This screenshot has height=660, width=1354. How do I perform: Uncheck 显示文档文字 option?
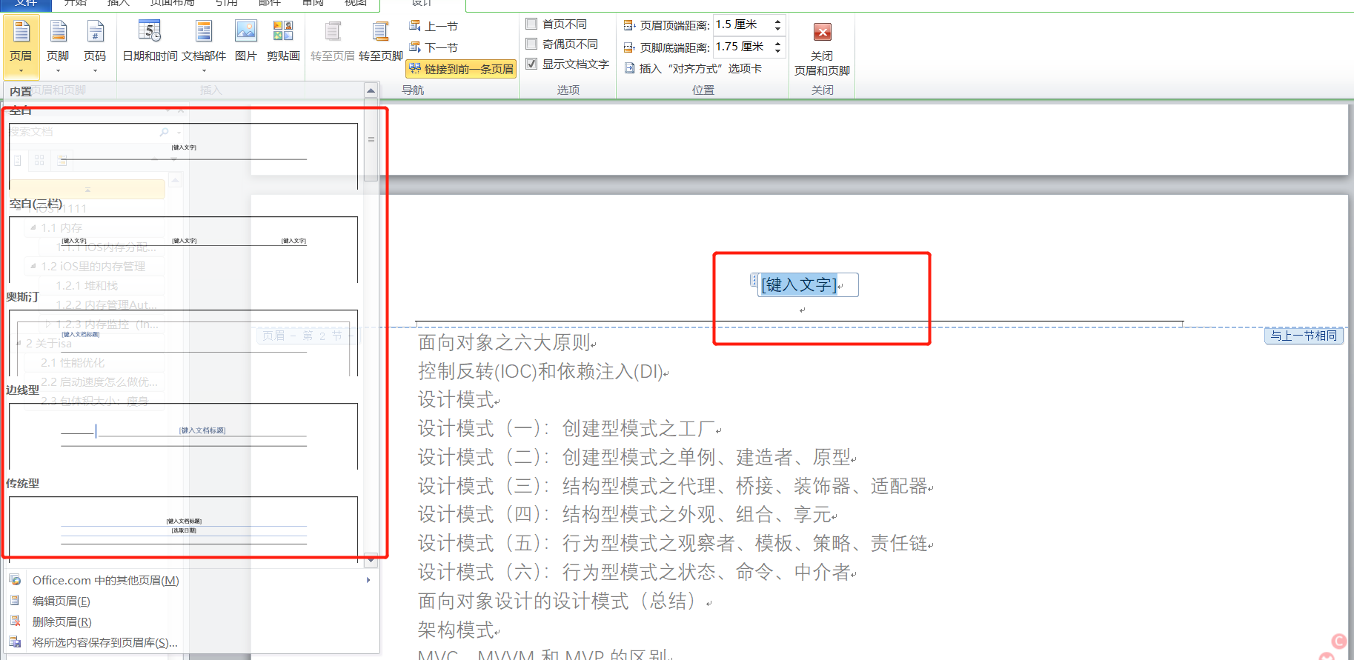click(x=531, y=64)
